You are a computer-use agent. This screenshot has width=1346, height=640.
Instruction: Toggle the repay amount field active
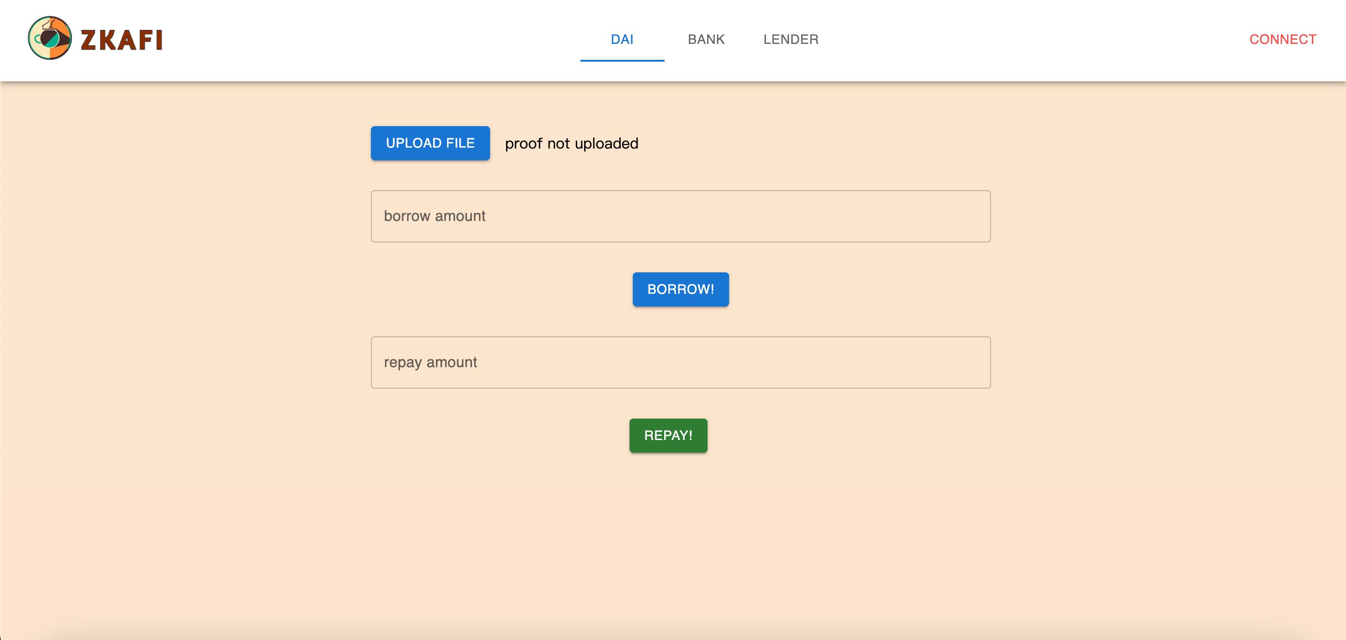point(681,362)
